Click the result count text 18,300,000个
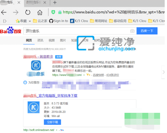 [45, 49]
